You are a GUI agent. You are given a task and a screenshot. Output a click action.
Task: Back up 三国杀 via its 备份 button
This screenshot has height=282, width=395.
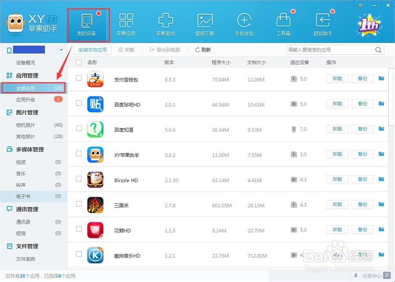click(x=363, y=204)
